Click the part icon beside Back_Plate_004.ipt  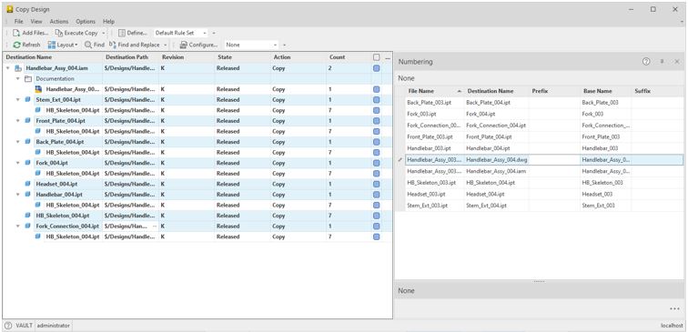(28, 142)
